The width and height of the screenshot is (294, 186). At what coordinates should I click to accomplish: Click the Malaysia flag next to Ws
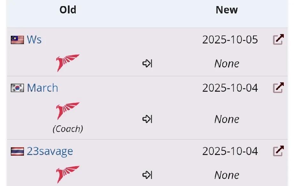(x=17, y=40)
